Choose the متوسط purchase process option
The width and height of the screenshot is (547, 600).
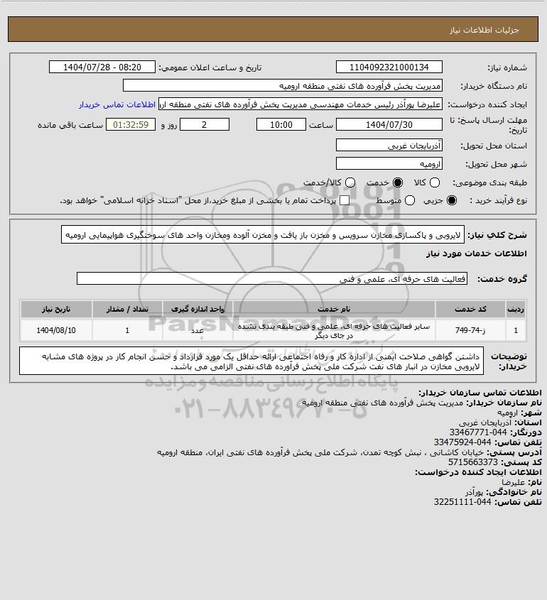(x=410, y=200)
